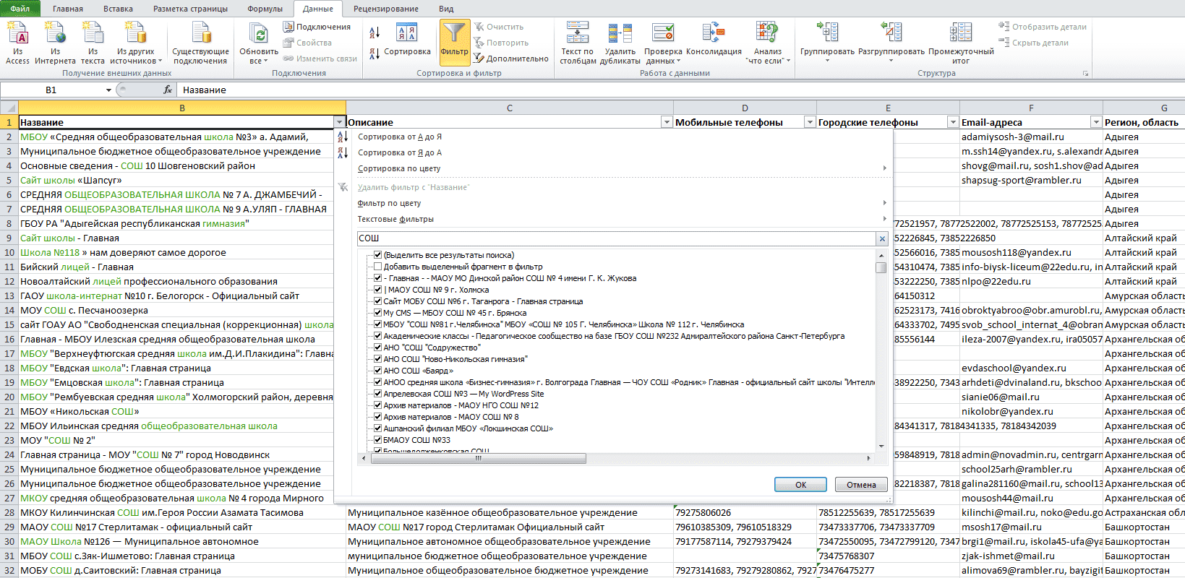Uncheck АНО "СОШ "Содружество" item
This screenshot has height=578, width=1185.
pos(377,348)
